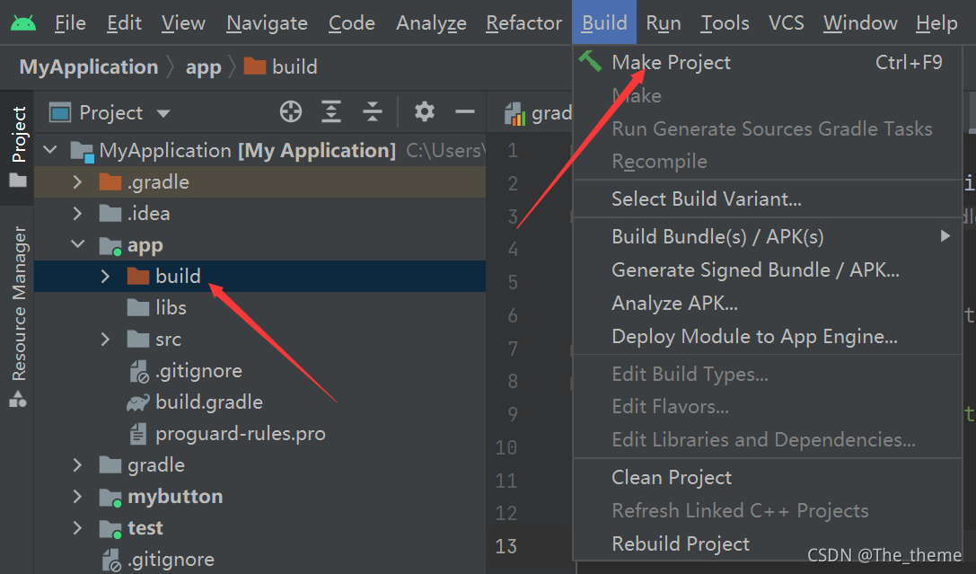Screen dimensions: 976x574
Task: Expand the .gradle folder
Action: [77, 181]
